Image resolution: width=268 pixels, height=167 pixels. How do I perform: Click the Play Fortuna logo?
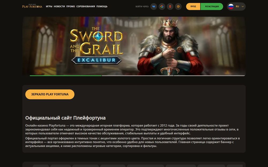[x=32, y=6]
